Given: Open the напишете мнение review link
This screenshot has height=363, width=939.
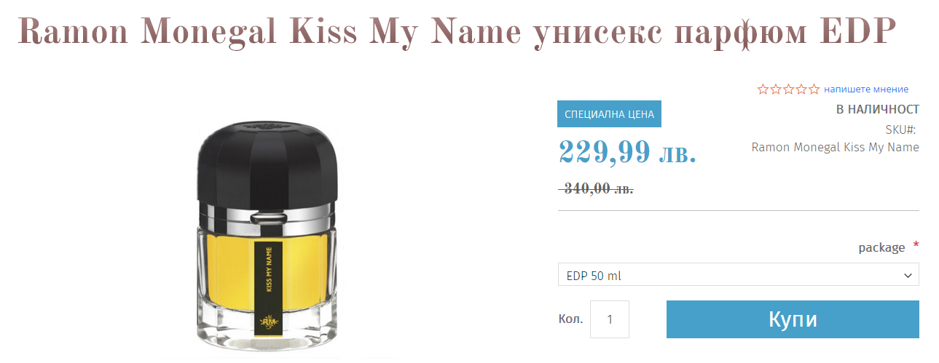Looking at the screenshot, I should pyautogui.click(x=866, y=89).
